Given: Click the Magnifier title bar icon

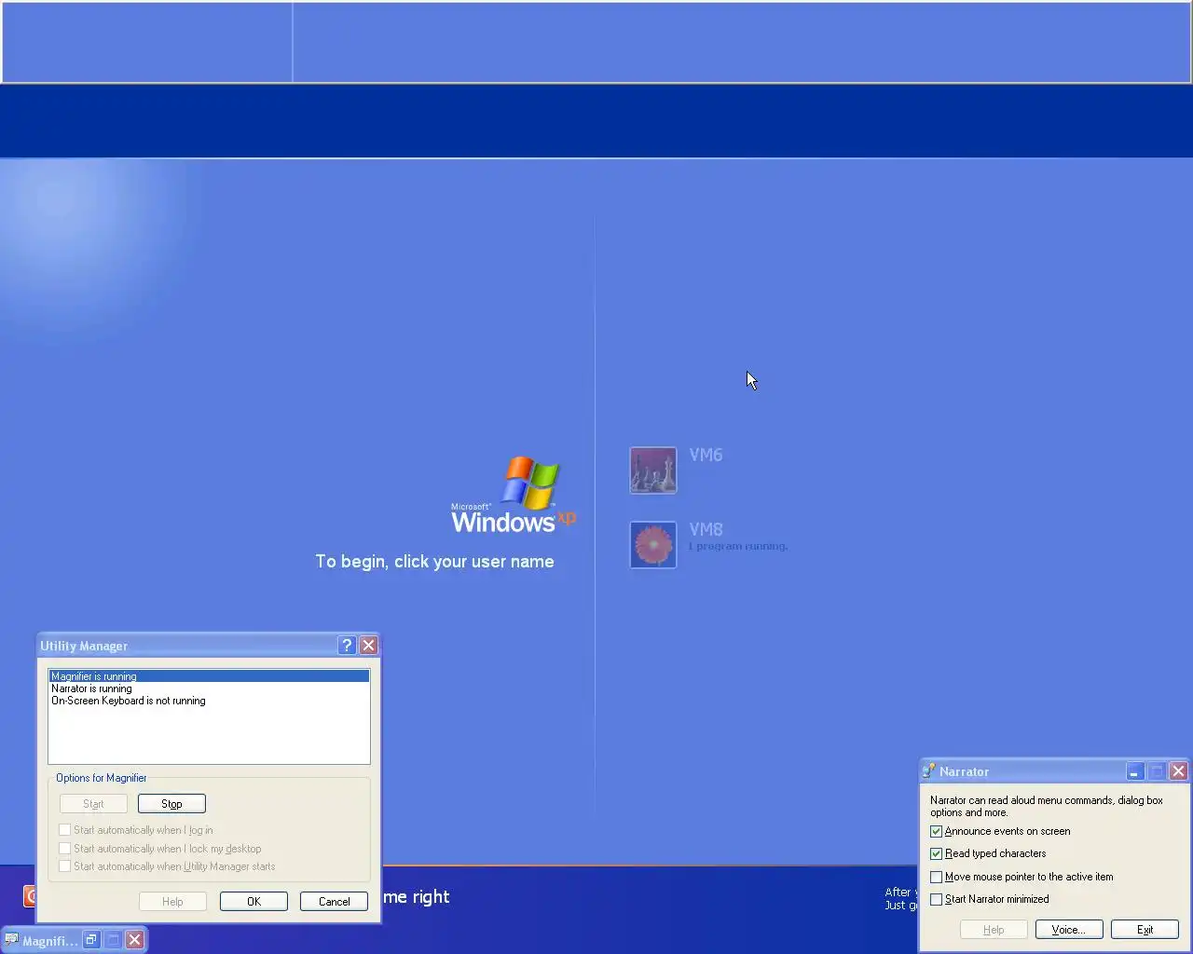Looking at the screenshot, I should tap(11, 940).
